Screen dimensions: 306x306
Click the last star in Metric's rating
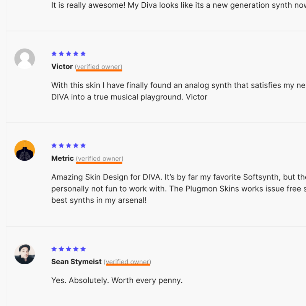point(83,145)
